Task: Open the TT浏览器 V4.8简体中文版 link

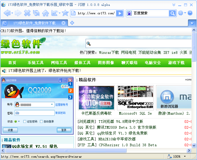Action: (121, 121)
